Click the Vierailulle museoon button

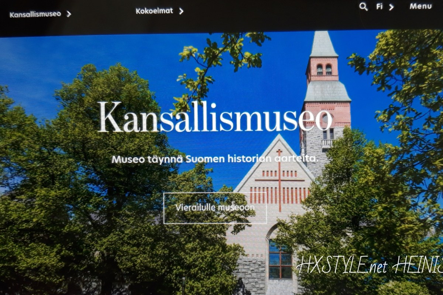click(215, 208)
